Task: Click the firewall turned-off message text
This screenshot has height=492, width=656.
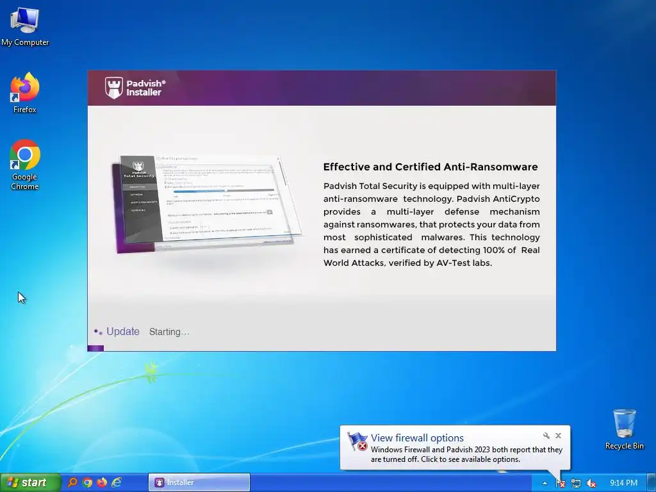Action: (466, 454)
